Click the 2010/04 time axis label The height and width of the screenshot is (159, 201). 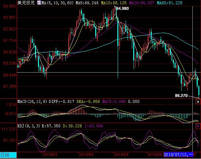pos(86,155)
